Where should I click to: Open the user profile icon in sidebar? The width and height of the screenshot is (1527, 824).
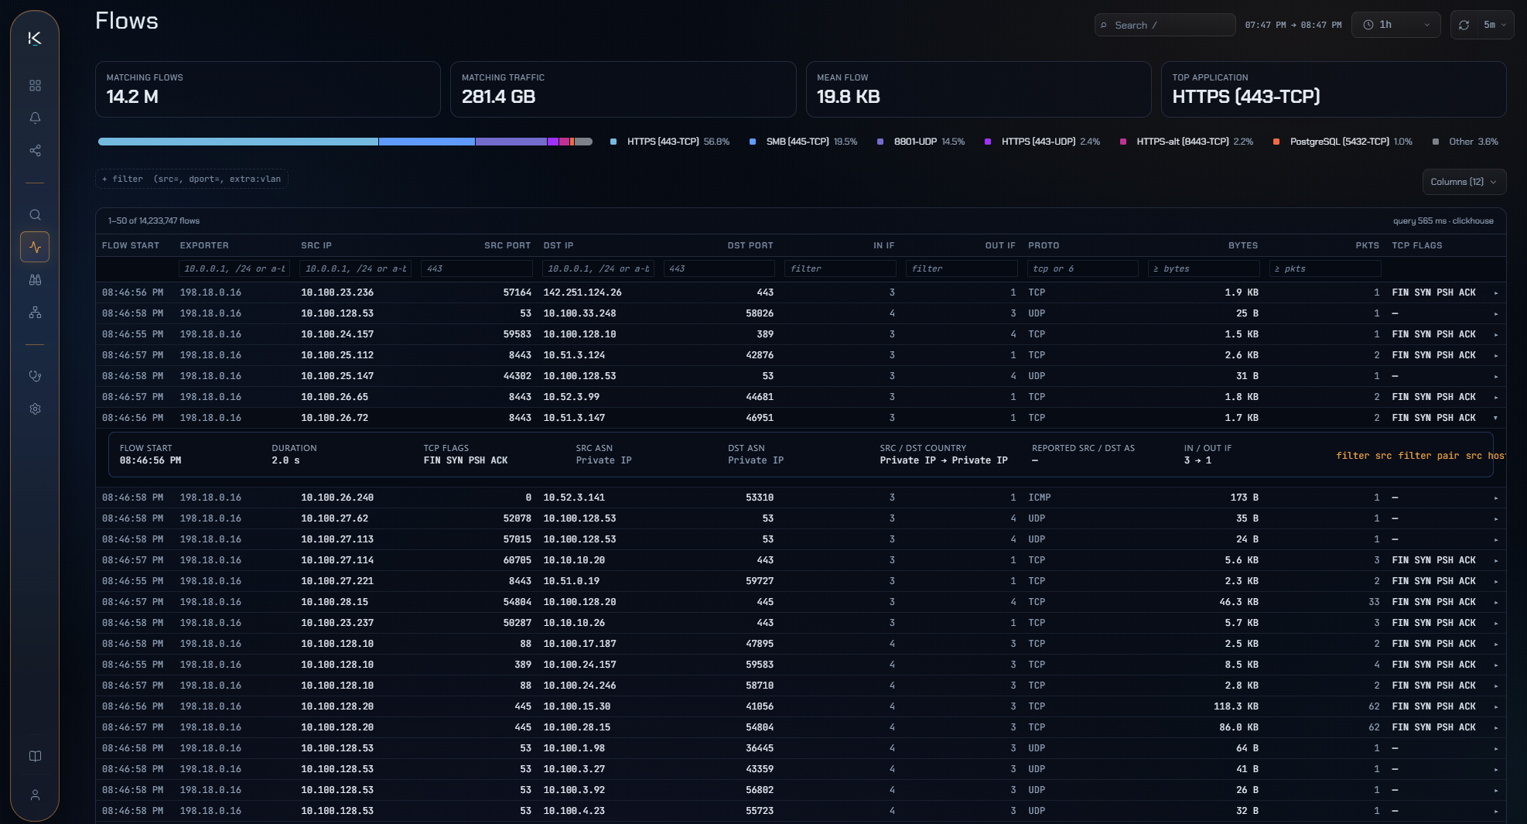[x=35, y=795]
